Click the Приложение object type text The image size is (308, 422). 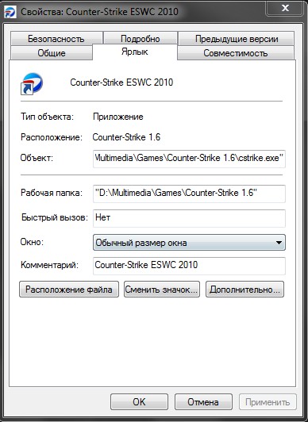(x=118, y=117)
